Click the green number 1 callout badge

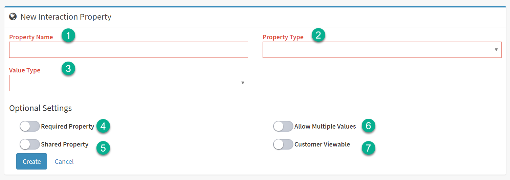68,36
